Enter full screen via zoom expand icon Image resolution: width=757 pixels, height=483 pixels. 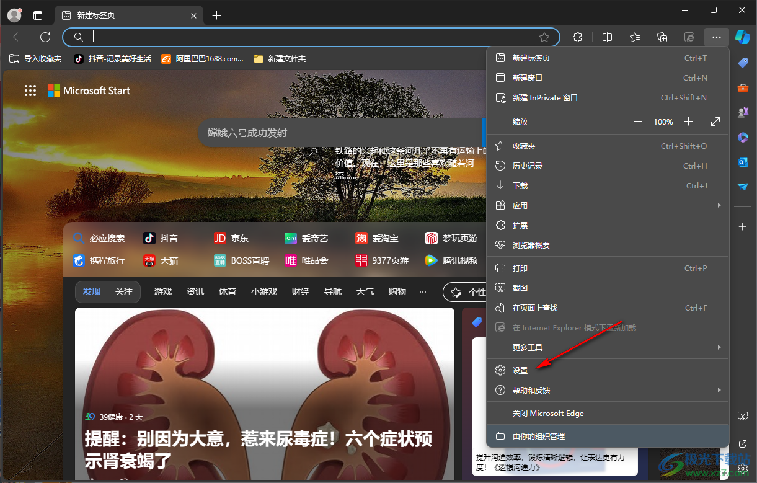(715, 122)
